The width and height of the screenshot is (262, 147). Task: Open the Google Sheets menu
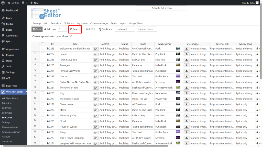(136, 23)
